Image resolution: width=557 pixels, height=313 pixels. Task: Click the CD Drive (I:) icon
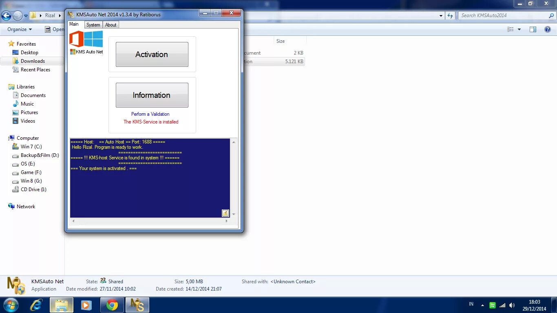point(15,190)
